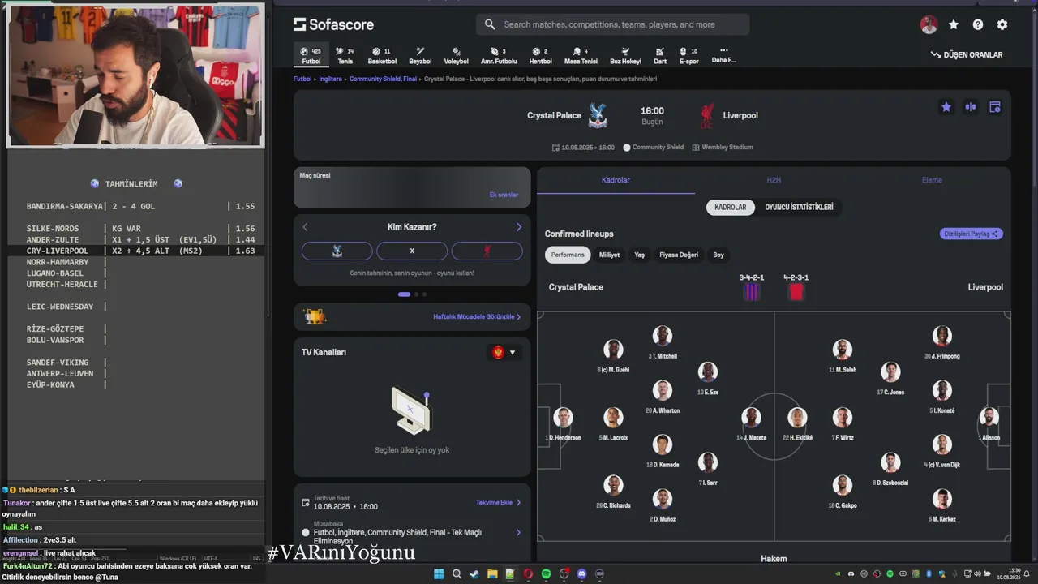Open Opera browser from the taskbar

tap(528, 573)
